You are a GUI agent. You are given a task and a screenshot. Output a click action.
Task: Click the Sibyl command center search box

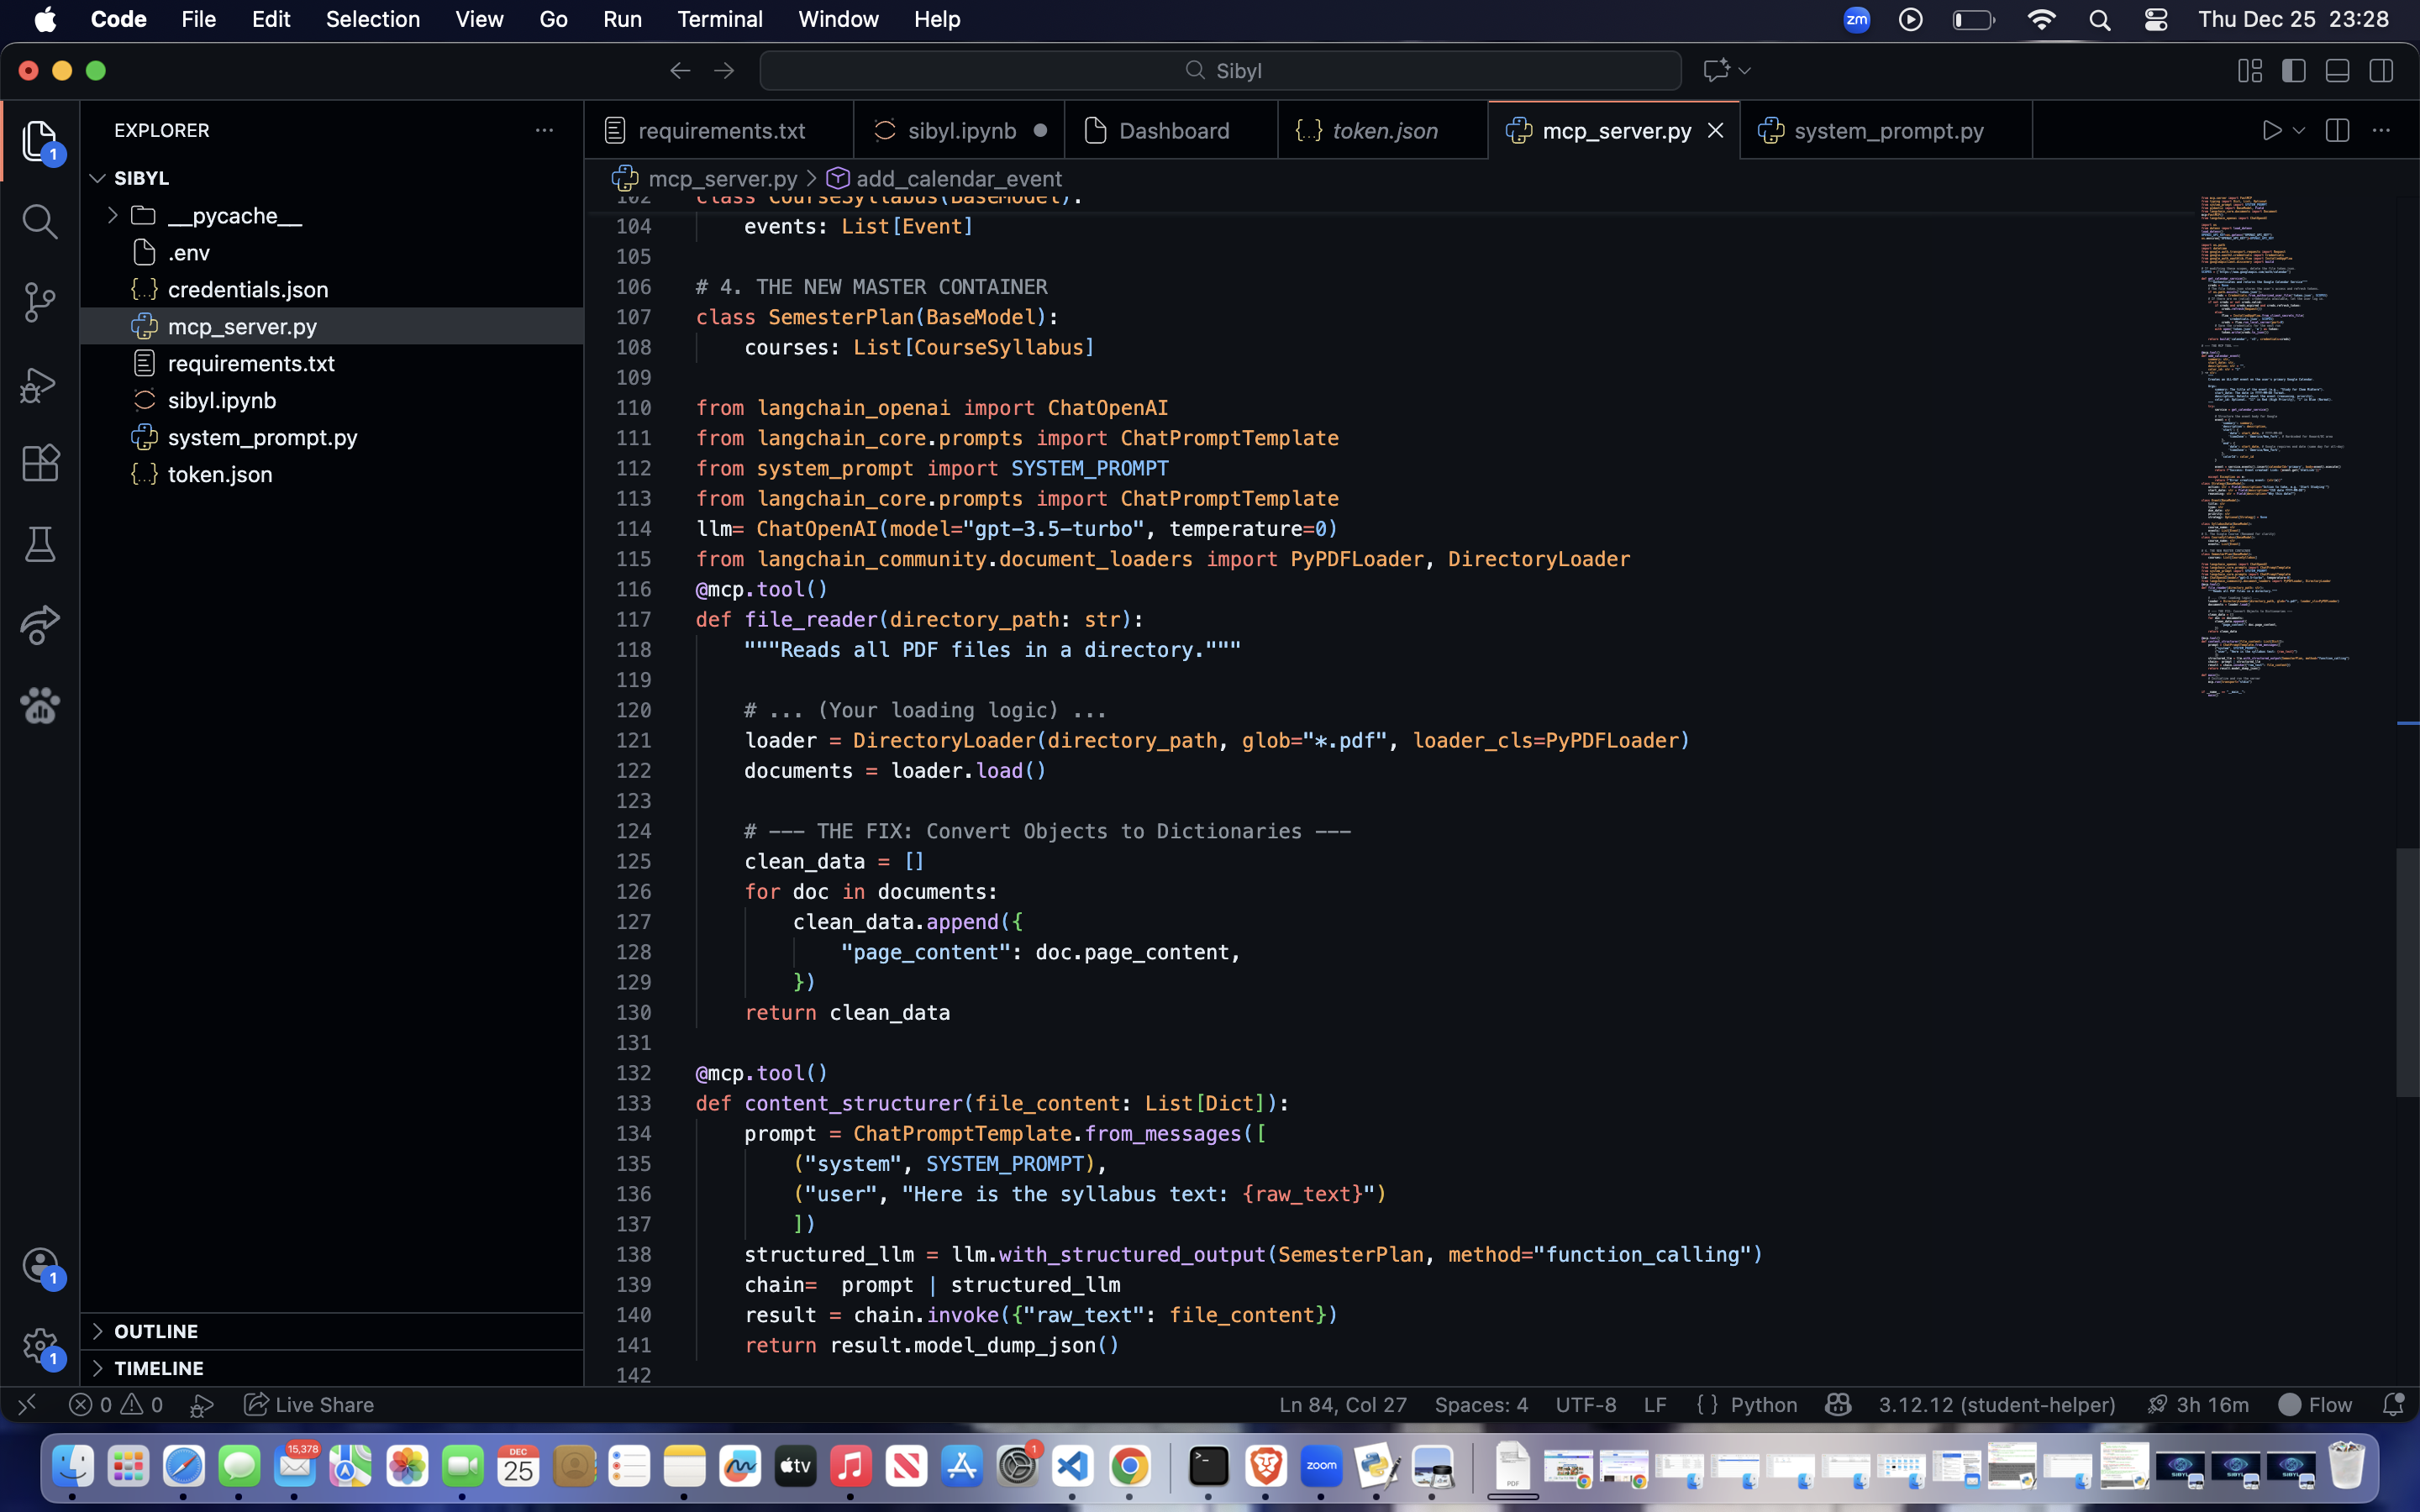tap(1220, 71)
